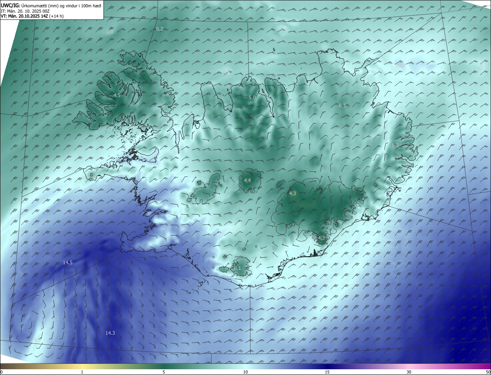This screenshot has width=491, height=375.
Task: Click the colorbar tick label 10
Action: click(245, 372)
